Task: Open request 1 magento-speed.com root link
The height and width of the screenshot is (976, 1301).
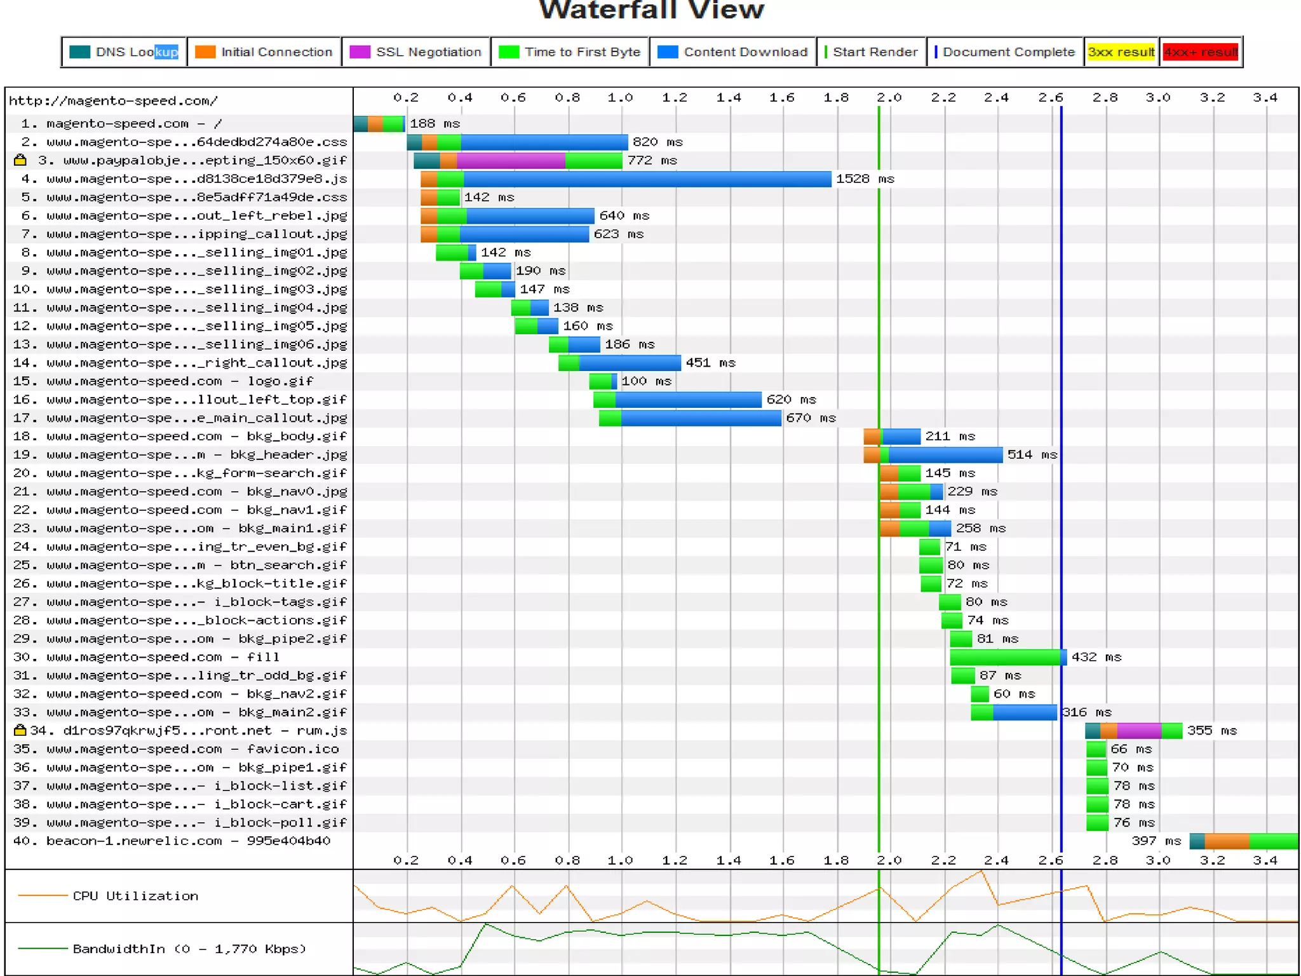Action: coord(121,124)
